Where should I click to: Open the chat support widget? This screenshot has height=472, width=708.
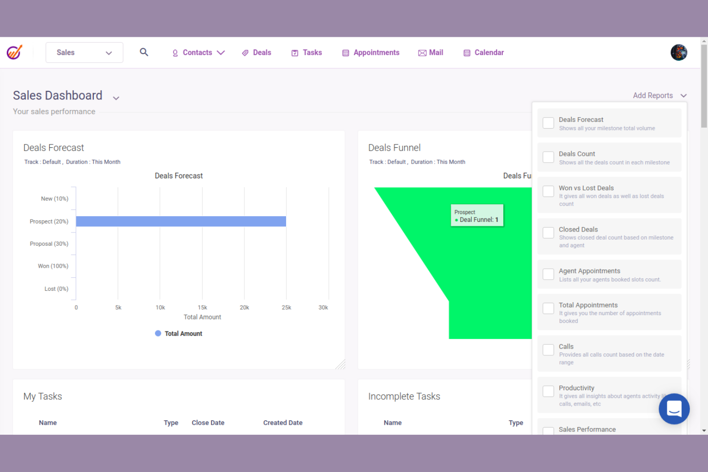674,408
